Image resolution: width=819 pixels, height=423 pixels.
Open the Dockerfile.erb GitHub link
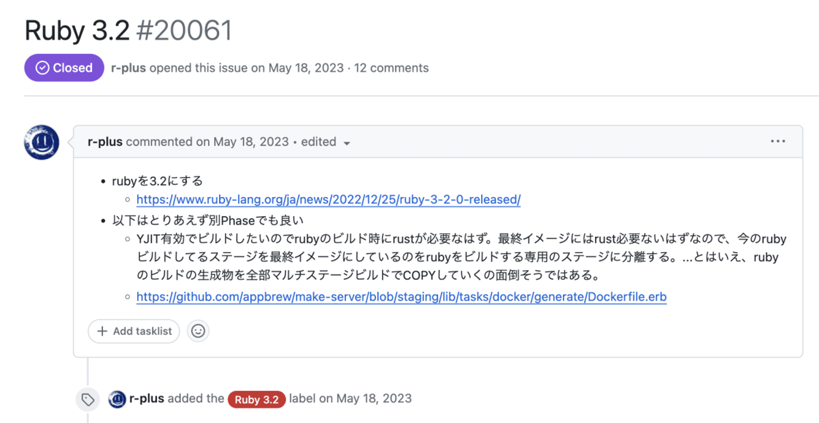tap(401, 297)
